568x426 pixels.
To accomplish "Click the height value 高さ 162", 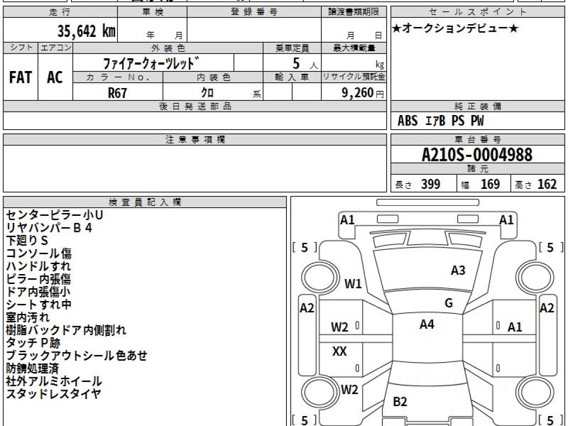I will coord(536,184).
